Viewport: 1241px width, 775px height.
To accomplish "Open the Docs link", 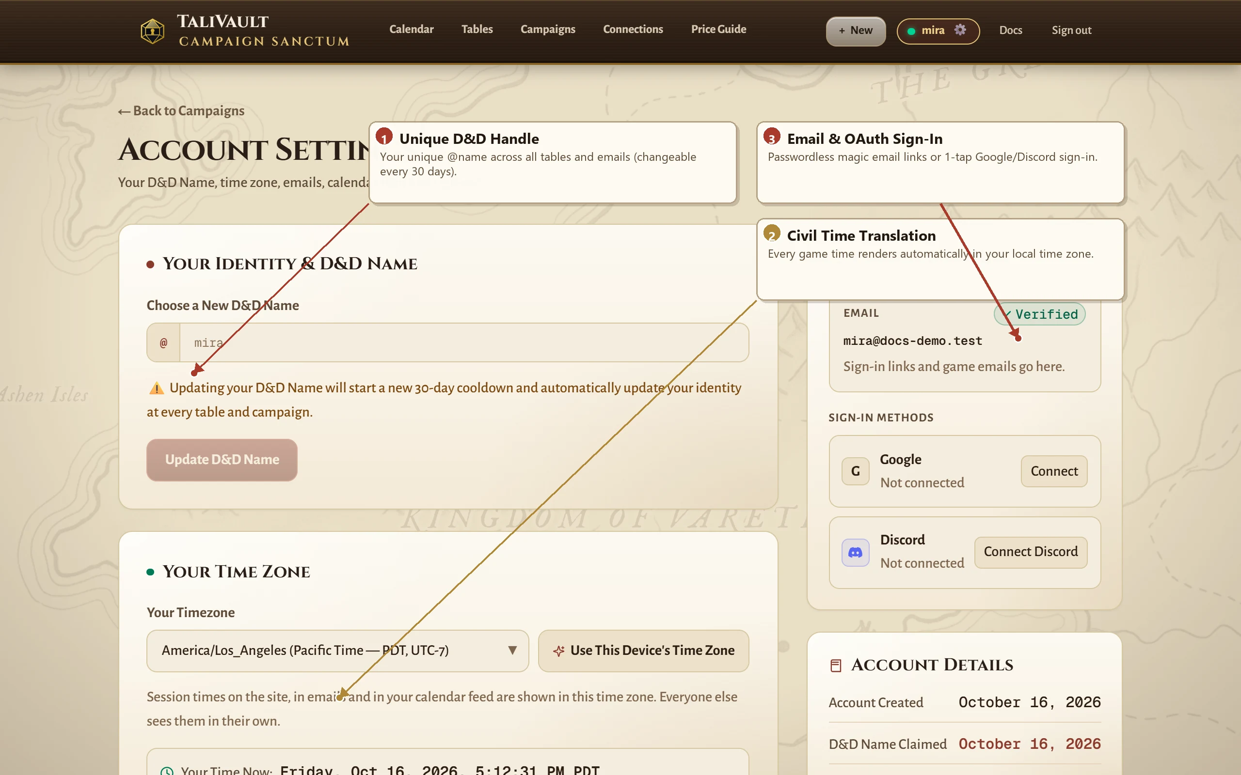I will tap(1010, 30).
